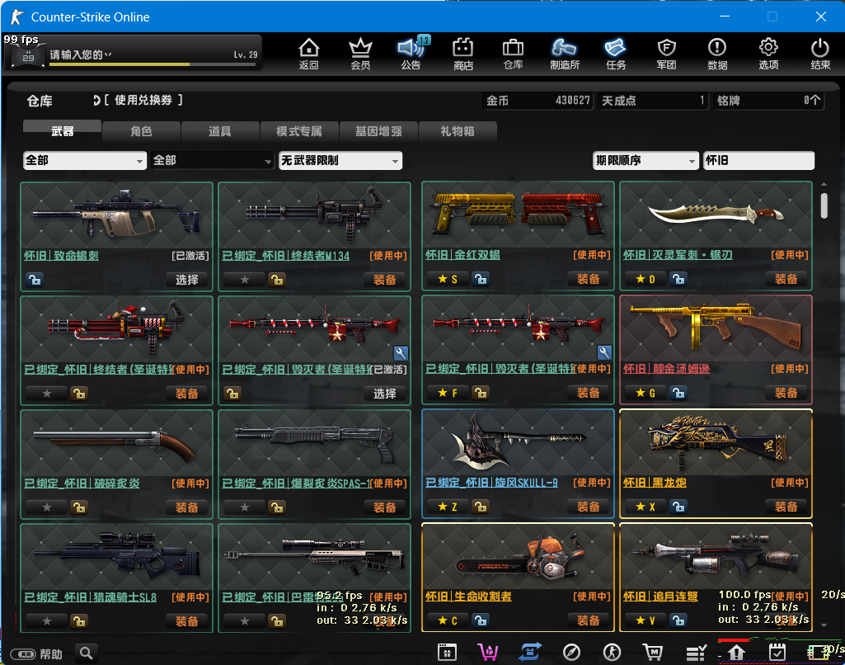Select the 追月连弩 weapon thumbnail
Image resolution: width=845 pixels, height=665 pixels.
716,557
